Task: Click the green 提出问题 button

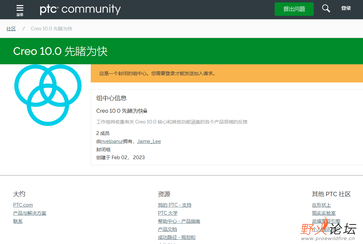Action: tap(294, 9)
